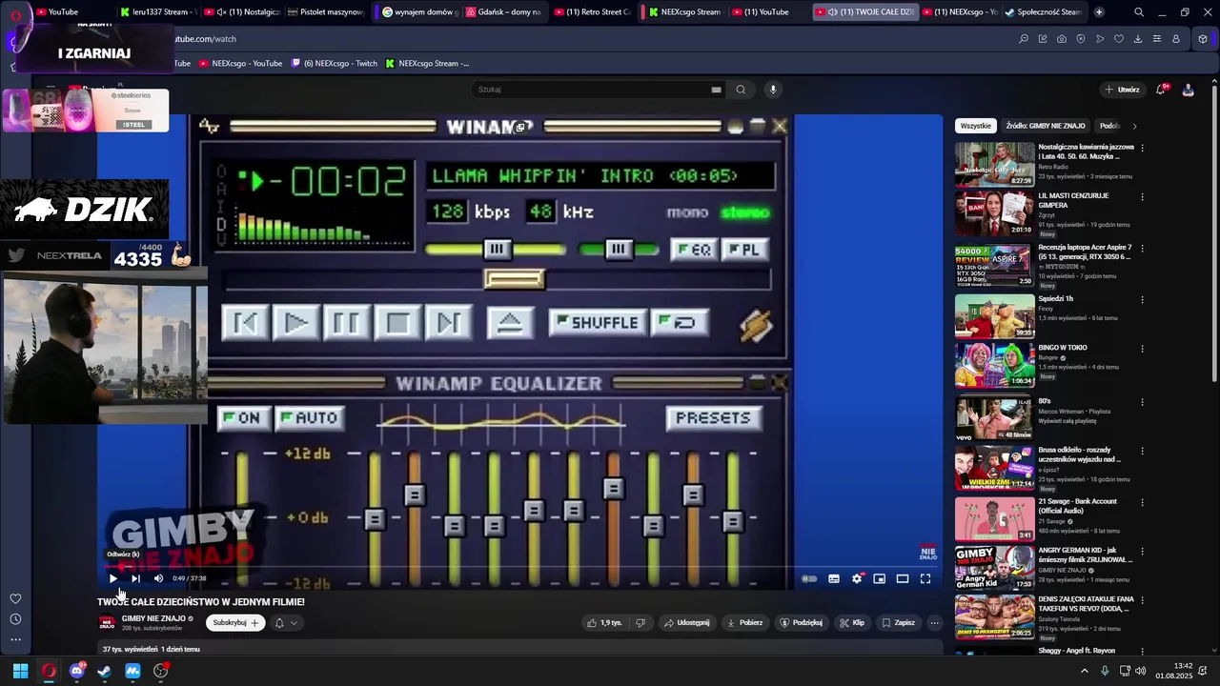Viewport: 1220px width, 686px height.
Task: Open the Utwórz create menu
Action: tap(1123, 90)
